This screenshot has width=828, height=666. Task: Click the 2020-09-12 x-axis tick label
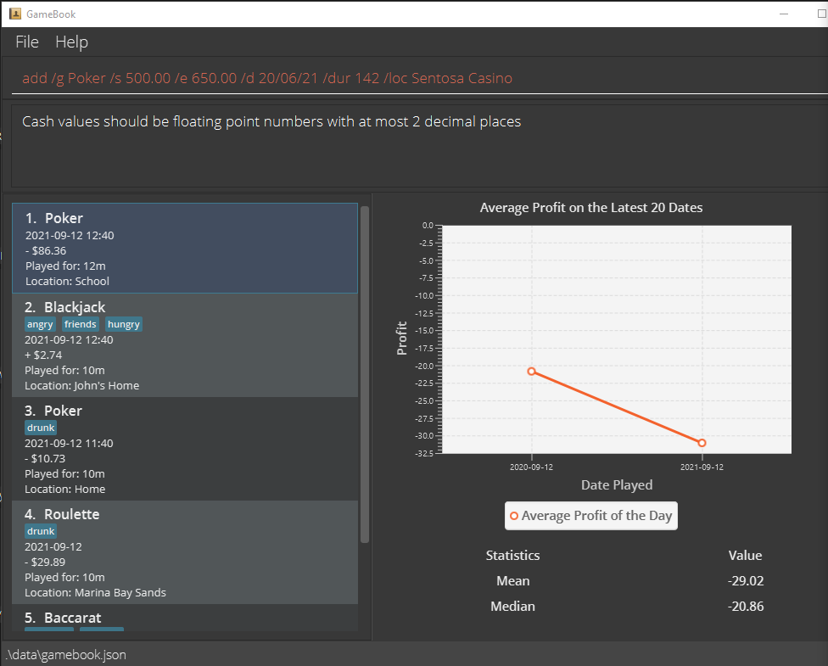point(531,467)
